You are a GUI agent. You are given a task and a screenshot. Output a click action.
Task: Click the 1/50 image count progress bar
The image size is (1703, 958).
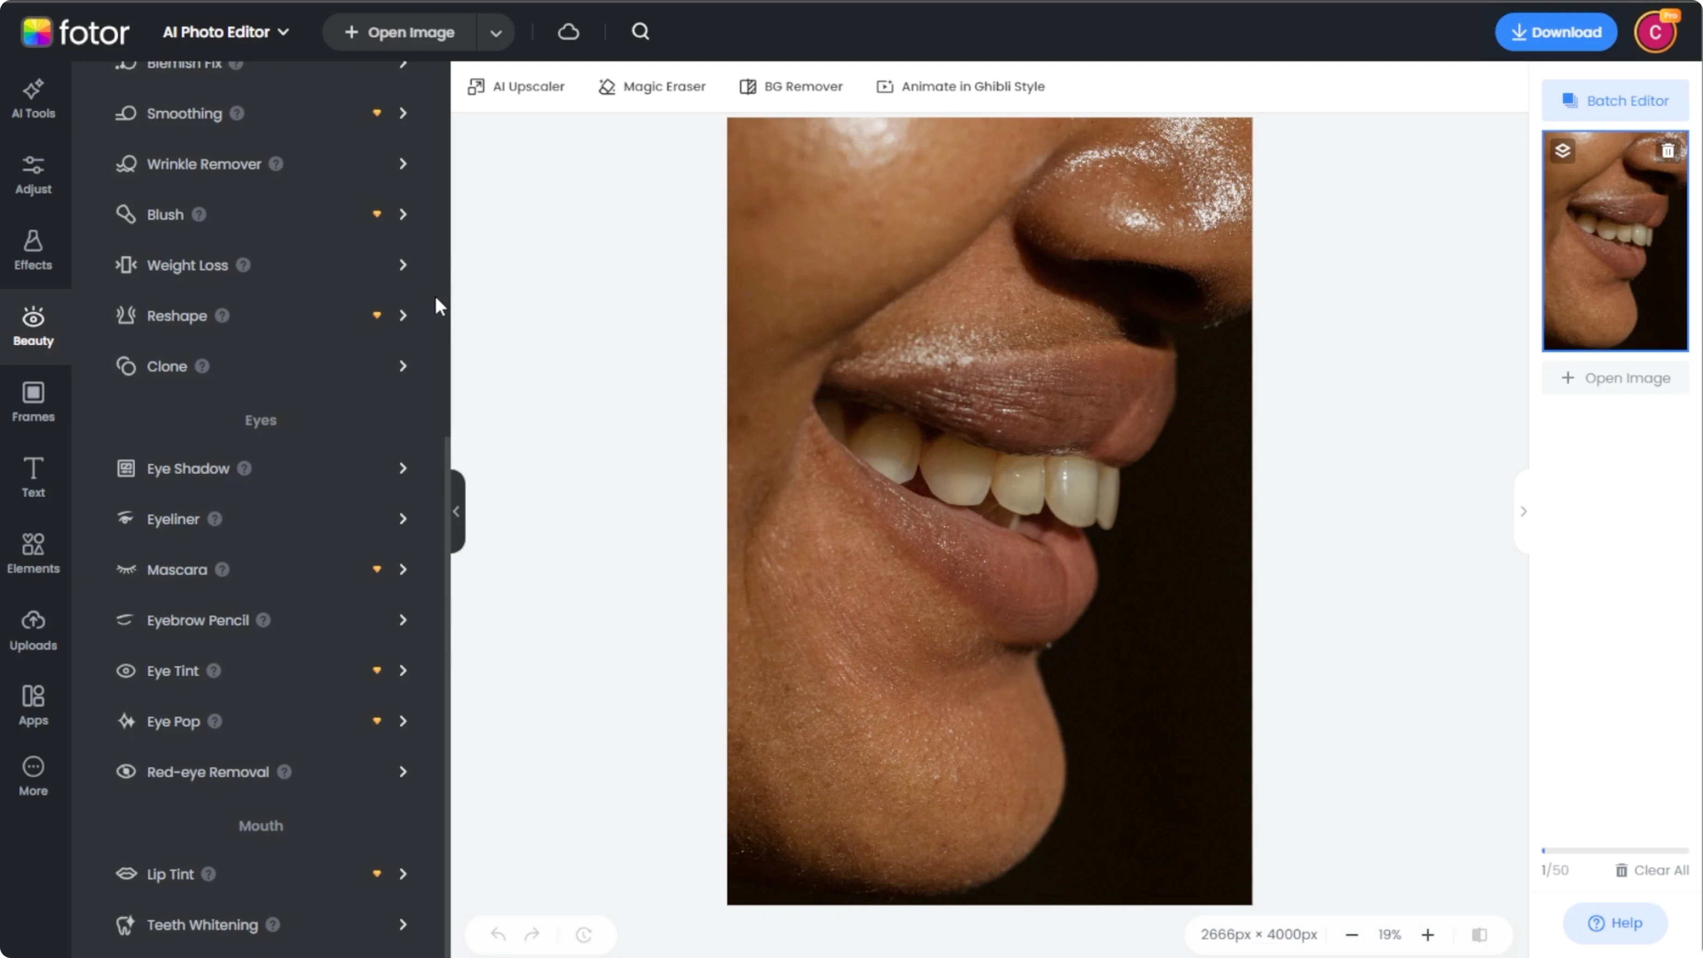pyautogui.click(x=1615, y=850)
